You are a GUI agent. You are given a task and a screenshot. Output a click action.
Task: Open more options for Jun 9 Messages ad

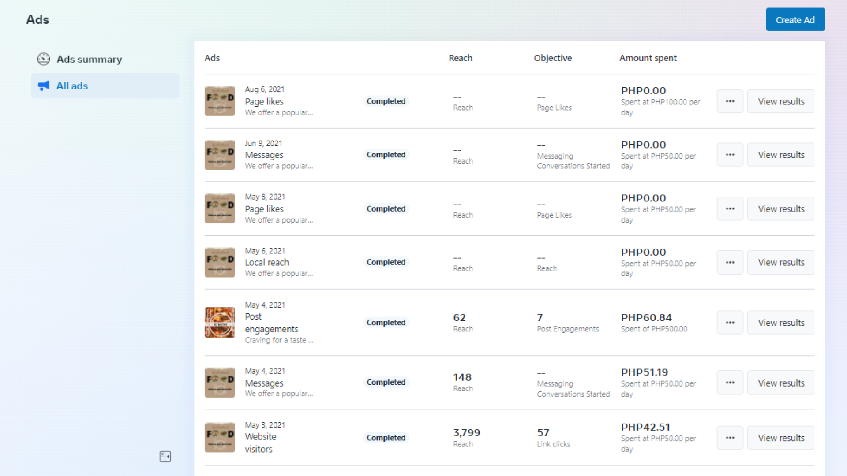click(730, 155)
